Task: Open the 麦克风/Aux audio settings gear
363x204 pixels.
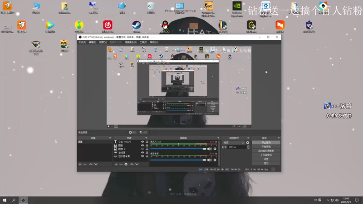Action: coord(215,149)
